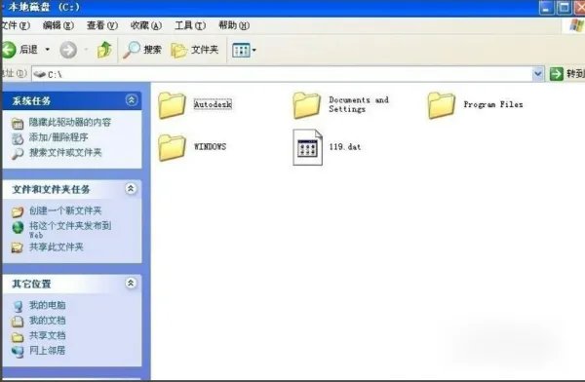Click 添加/删除程序 link
585x382 pixels.
click(x=58, y=137)
